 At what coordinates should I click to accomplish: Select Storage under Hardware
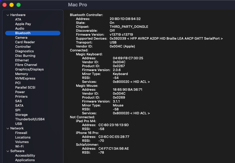point(21,115)
